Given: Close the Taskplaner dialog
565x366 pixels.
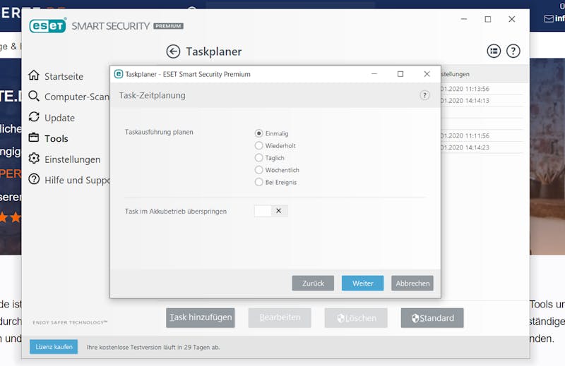Looking at the screenshot, I should [427, 74].
